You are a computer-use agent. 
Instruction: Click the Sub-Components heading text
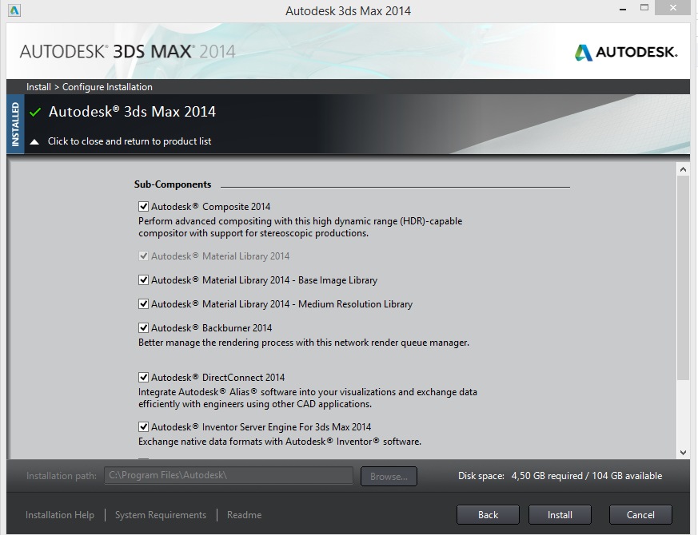click(x=173, y=184)
